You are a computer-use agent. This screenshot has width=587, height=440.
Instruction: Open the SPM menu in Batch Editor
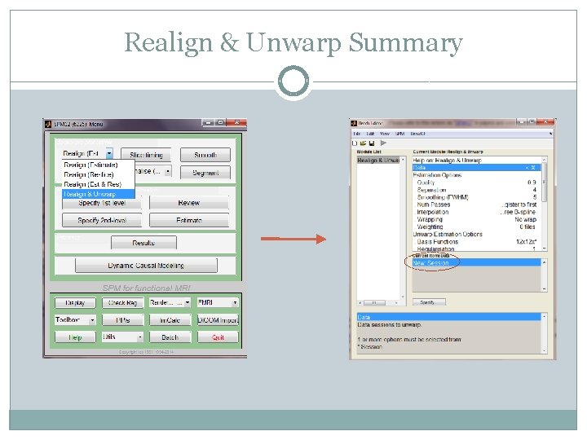pos(399,134)
